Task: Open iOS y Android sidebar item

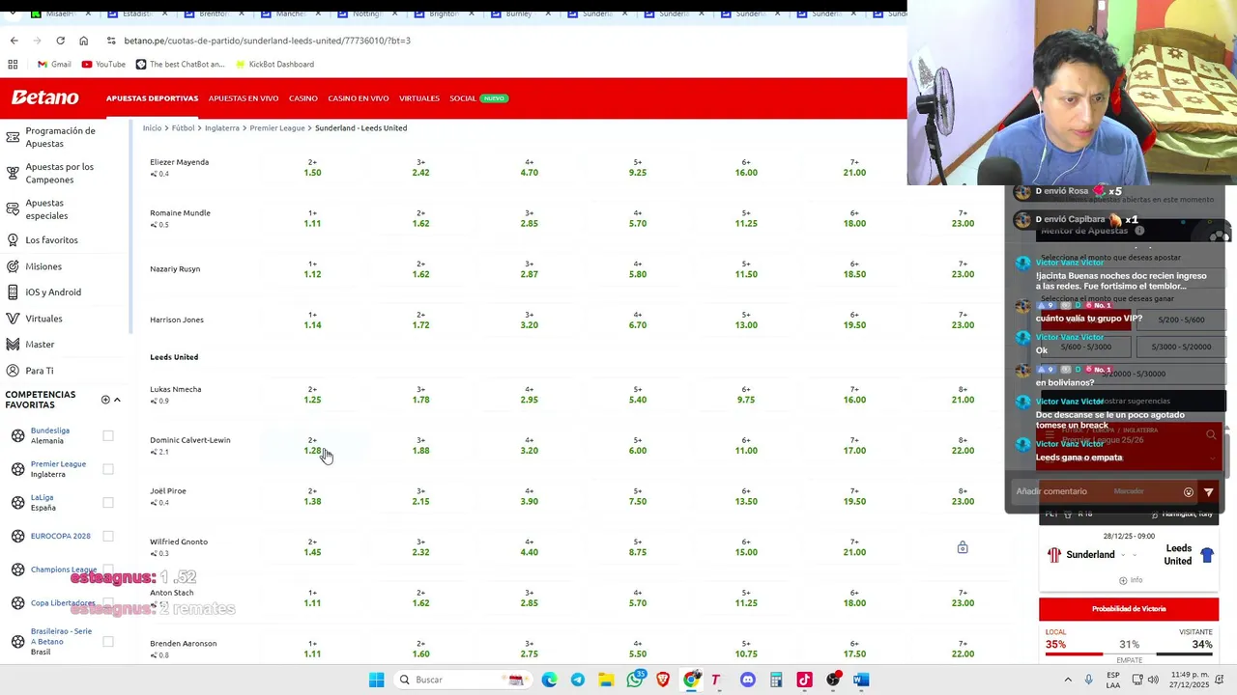Action: tap(53, 292)
